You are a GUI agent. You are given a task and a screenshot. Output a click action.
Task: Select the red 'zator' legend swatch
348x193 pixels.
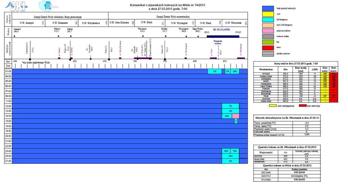click(268, 48)
